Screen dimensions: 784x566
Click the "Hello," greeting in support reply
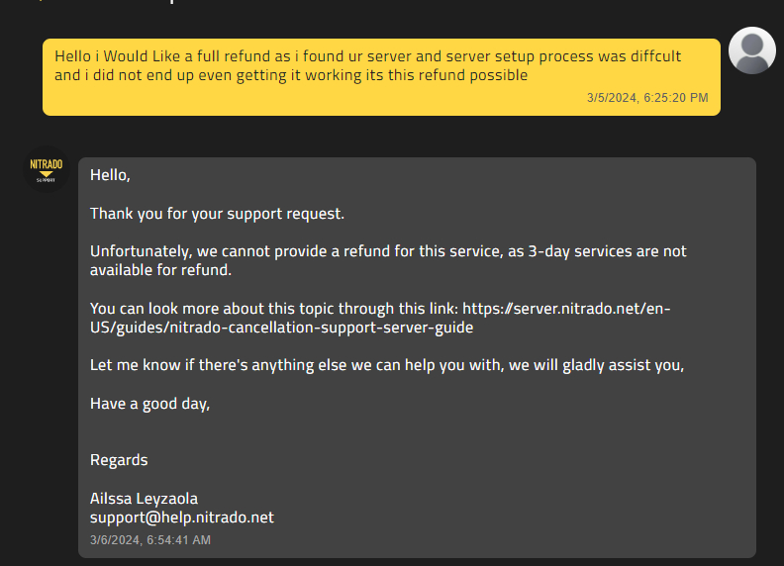[x=110, y=175]
